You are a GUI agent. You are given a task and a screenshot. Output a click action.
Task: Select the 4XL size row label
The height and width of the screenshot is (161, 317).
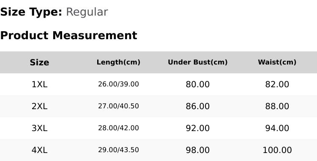coord(39,150)
